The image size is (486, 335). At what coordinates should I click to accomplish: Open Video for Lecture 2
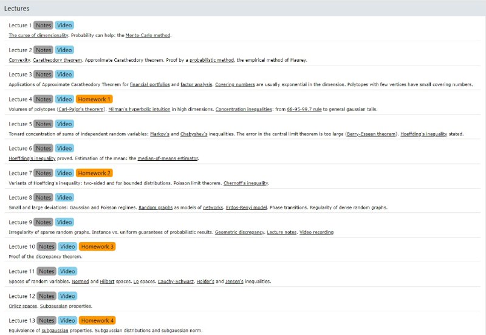[x=64, y=50]
